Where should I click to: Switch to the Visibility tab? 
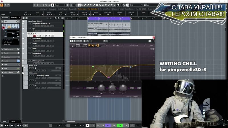point(14,18)
